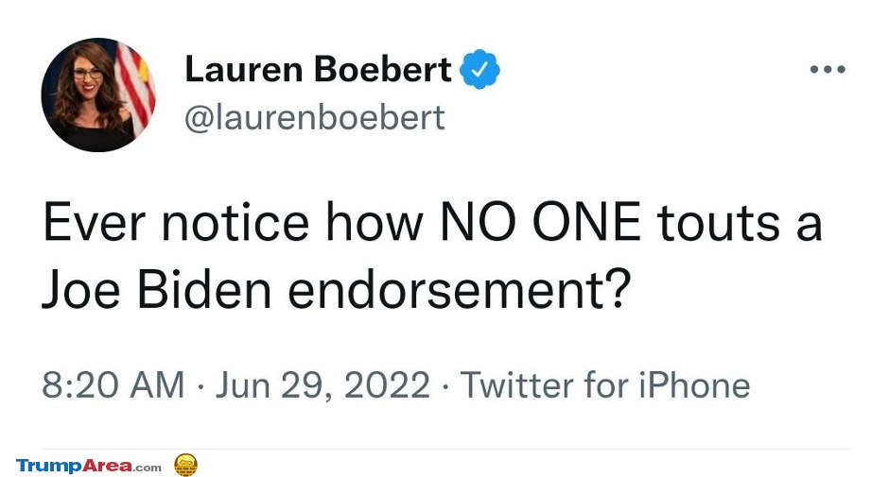Open the circular profile avatar photo
Image resolution: width=889 pixels, height=477 pixels.
(97, 95)
